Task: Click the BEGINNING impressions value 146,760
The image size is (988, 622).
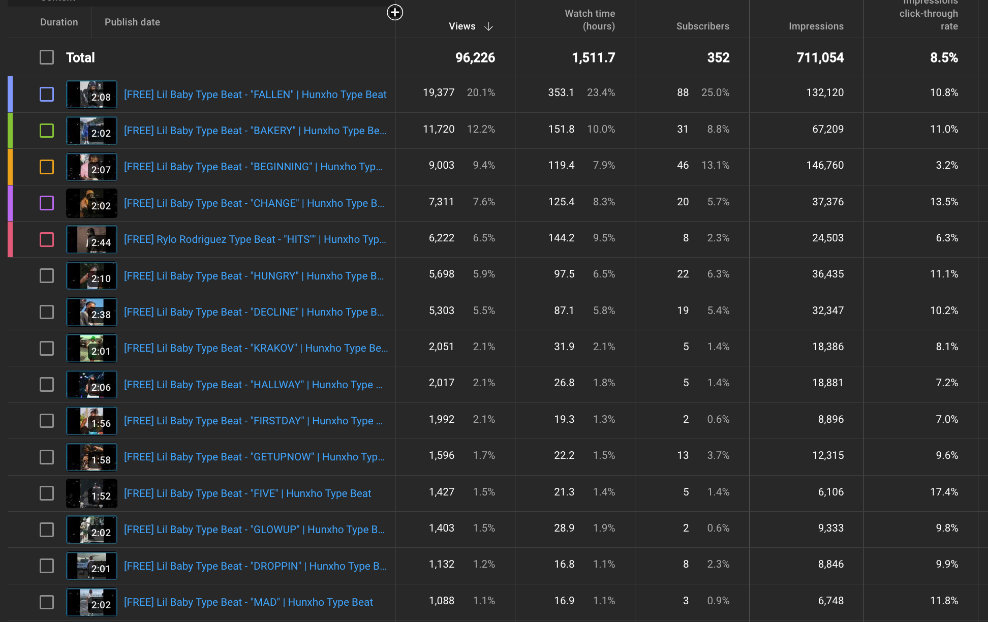Action: [x=825, y=165]
